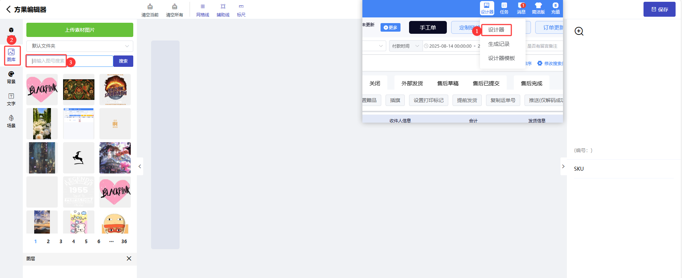Screen dimensions: 682x278
Task: Click the zoom-in magnifier icon
Action: tap(579, 31)
